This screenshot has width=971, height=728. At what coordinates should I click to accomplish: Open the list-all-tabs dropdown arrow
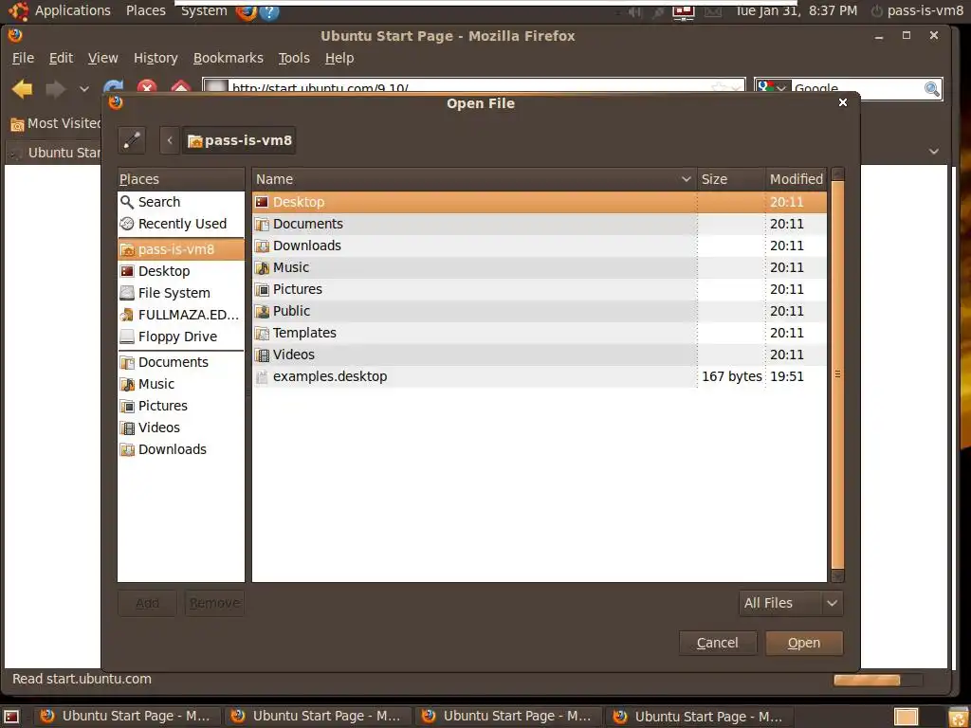pos(934,152)
